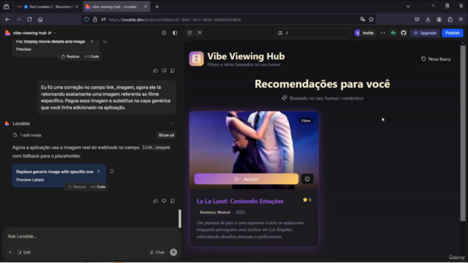Viewport: 468px width, 263px height.
Task: Bookmark this page star icon
Action: (371, 20)
